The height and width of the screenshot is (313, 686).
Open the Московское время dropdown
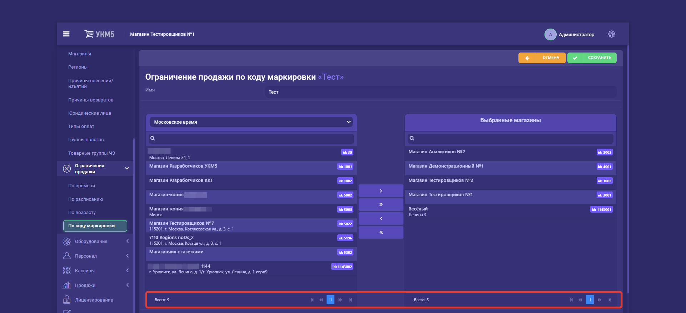click(x=252, y=122)
